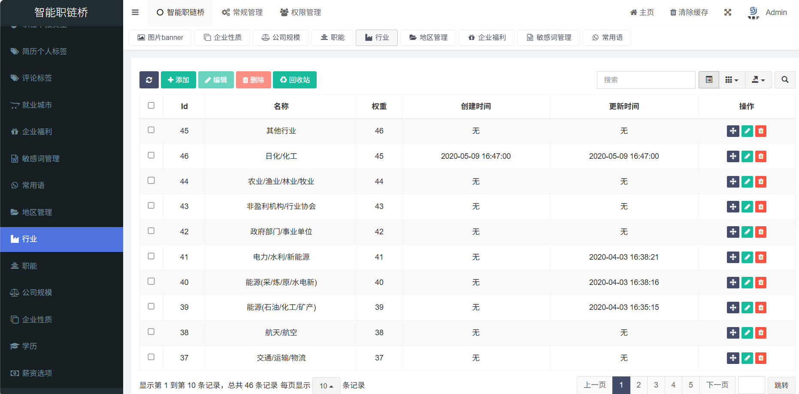This screenshot has width=799, height=394.
Task: Select the checkbox for row Id 44
Action: (x=151, y=181)
